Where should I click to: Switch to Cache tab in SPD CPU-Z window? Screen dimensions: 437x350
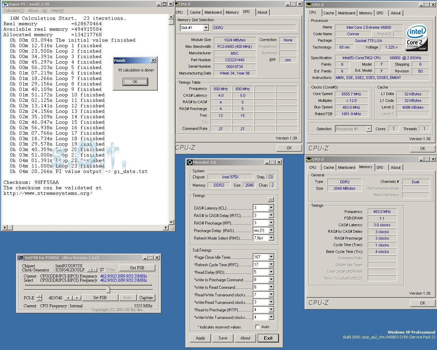click(195, 12)
